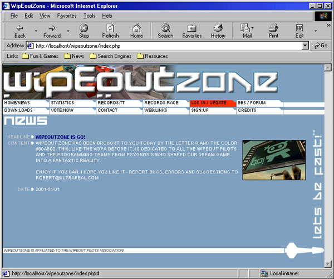Click the IE icon in title bar

[6, 6]
